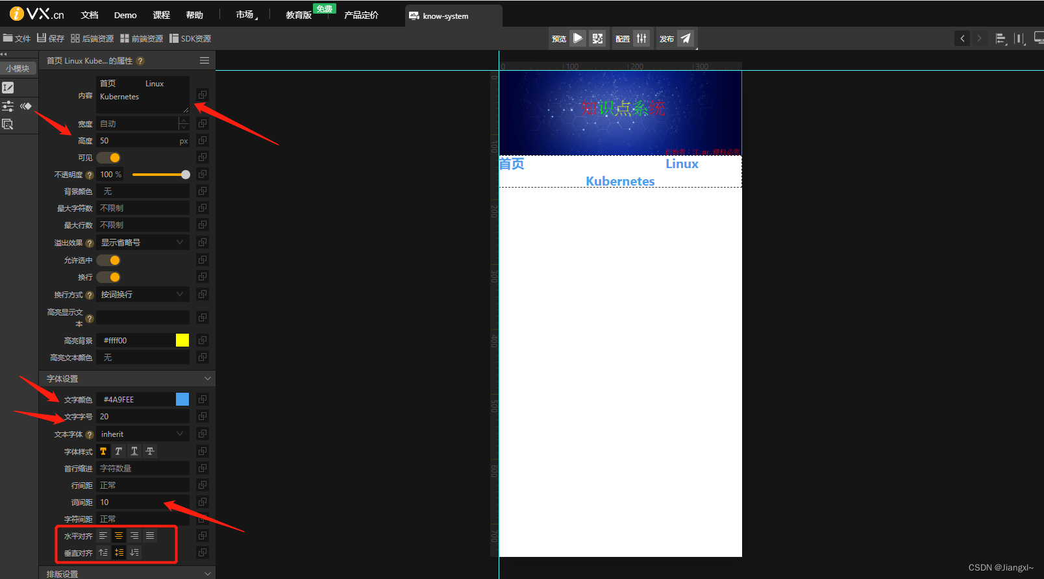
Task: Collapse the 字体设置 section
Action: coord(208,378)
